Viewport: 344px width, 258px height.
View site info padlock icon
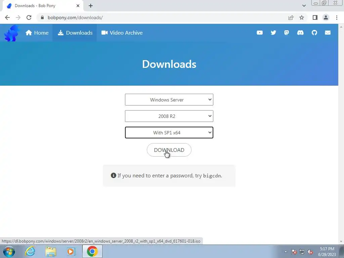point(42,17)
